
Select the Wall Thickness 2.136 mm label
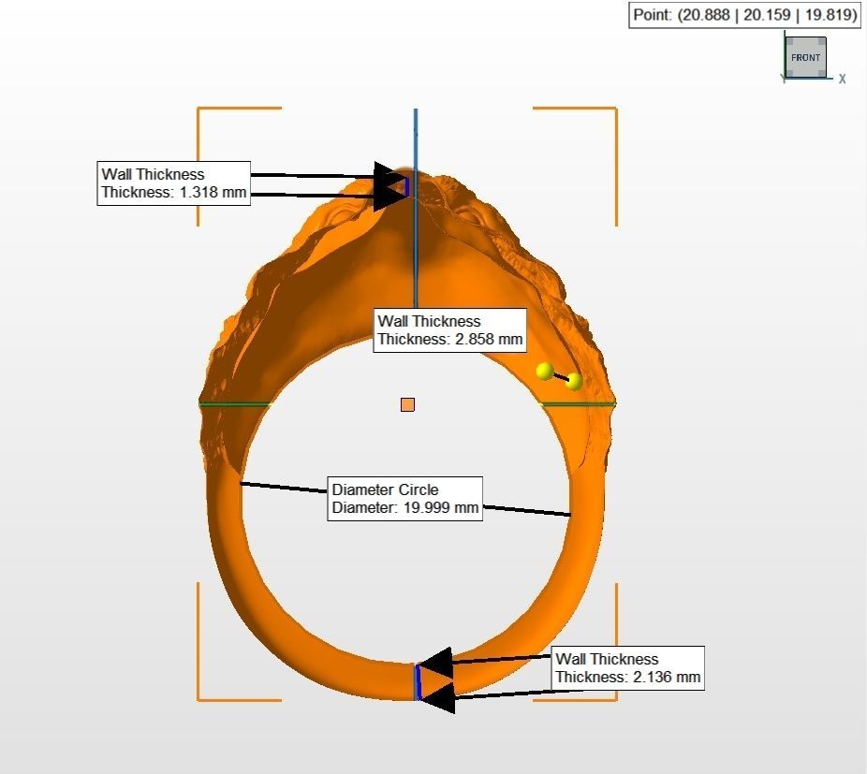627,668
